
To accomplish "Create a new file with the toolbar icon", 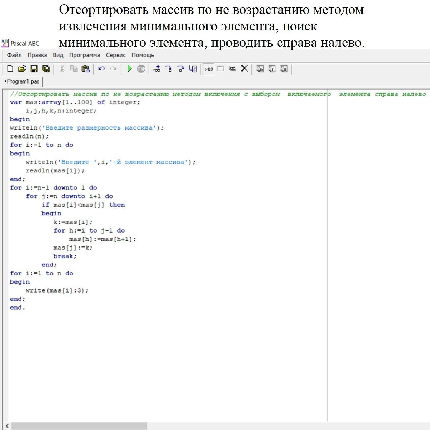I will tap(10, 69).
